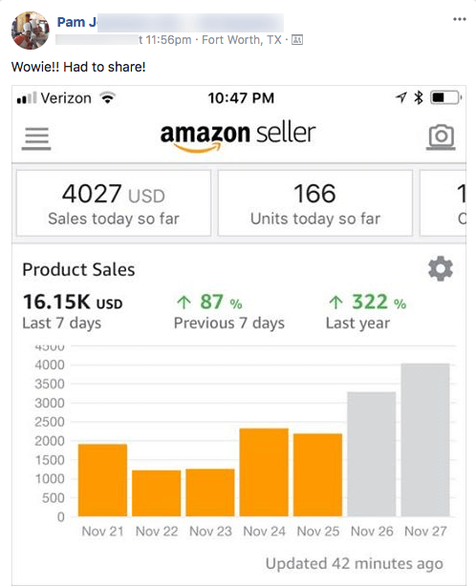Viewport: 476px width, 586px height.
Task: Select the Nov 21 orange sales bar
Action: [x=102, y=480]
